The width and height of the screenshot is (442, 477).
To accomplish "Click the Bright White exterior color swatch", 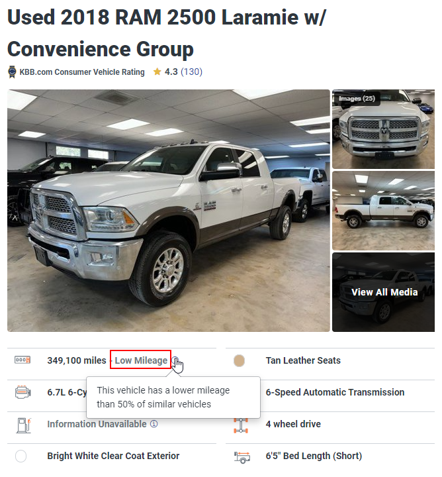I will (x=21, y=456).
